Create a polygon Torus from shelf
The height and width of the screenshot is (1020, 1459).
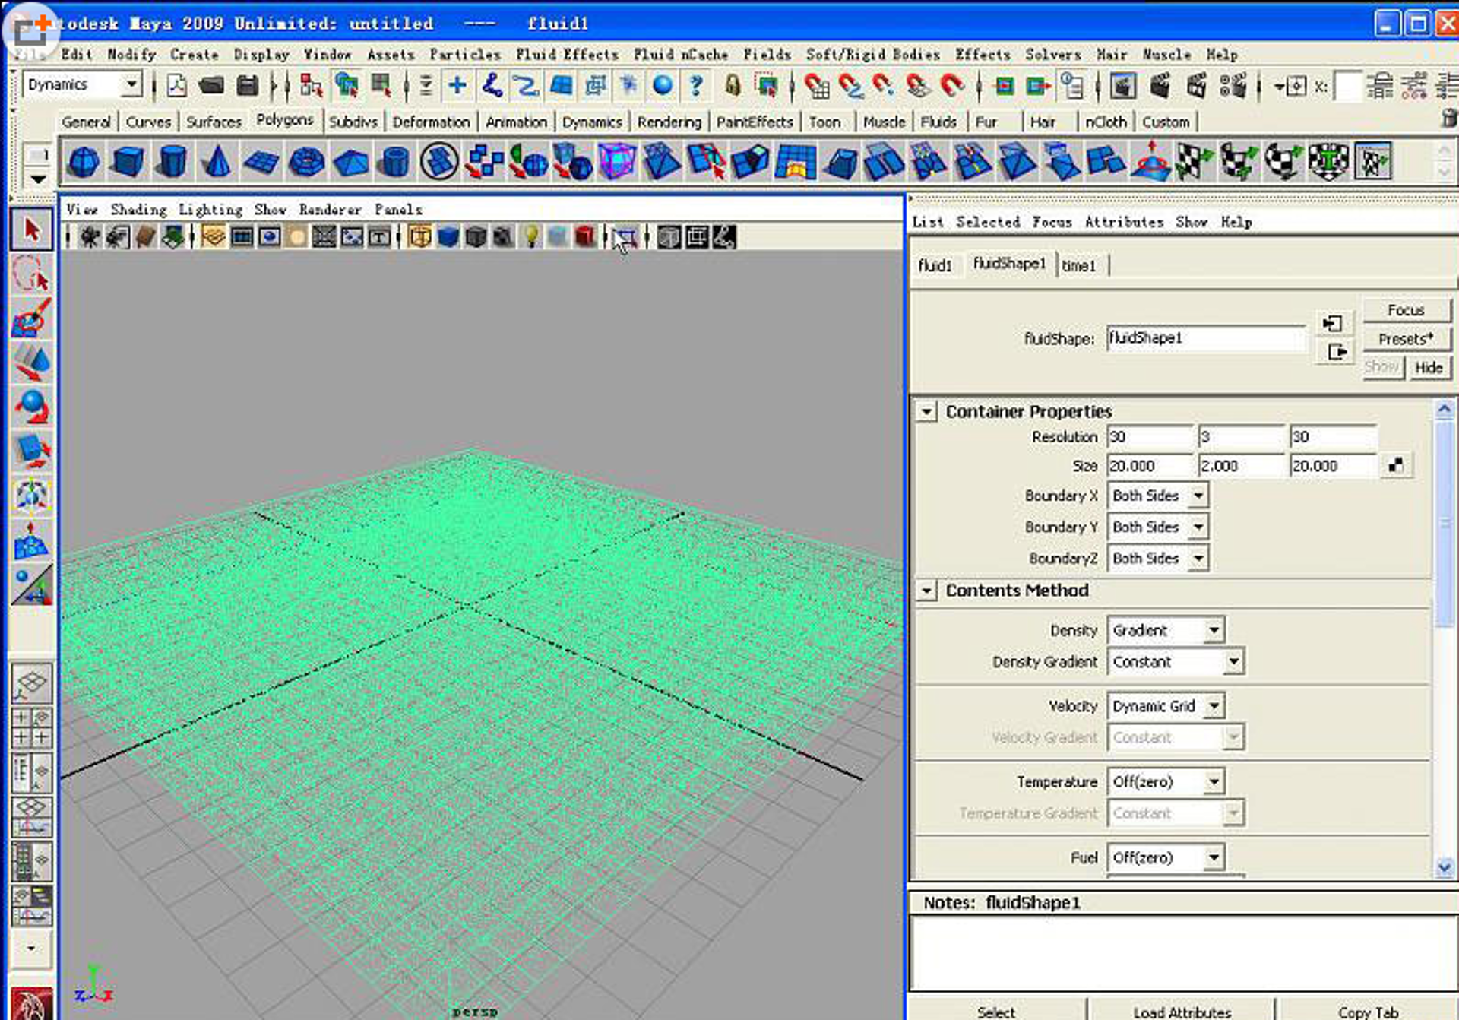tap(305, 162)
